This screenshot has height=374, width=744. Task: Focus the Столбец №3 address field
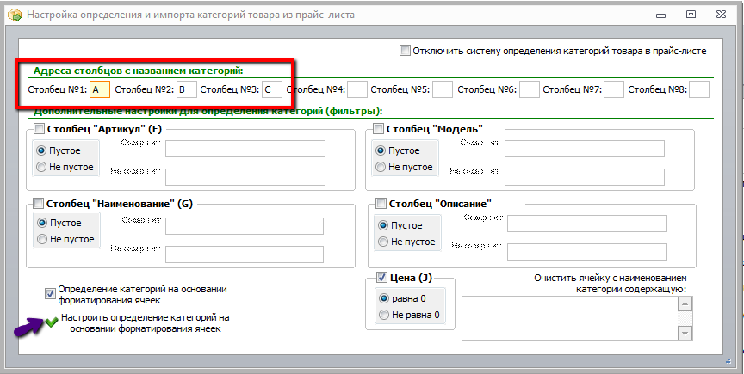click(x=271, y=89)
